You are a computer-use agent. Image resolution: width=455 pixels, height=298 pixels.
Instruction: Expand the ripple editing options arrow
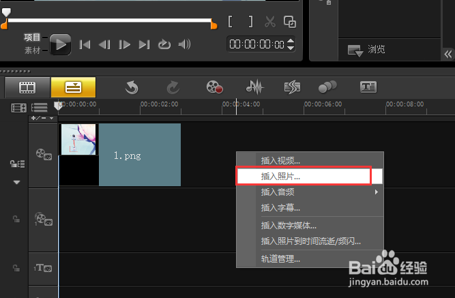(x=16, y=183)
